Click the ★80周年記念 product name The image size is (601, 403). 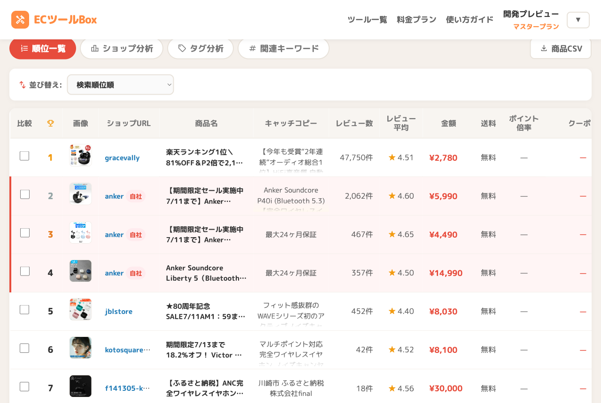pos(207,311)
